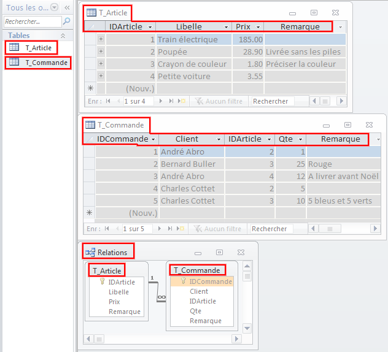The width and height of the screenshot is (388, 352).
Task: Open the Prix column filter dropdown
Action: (258, 27)
